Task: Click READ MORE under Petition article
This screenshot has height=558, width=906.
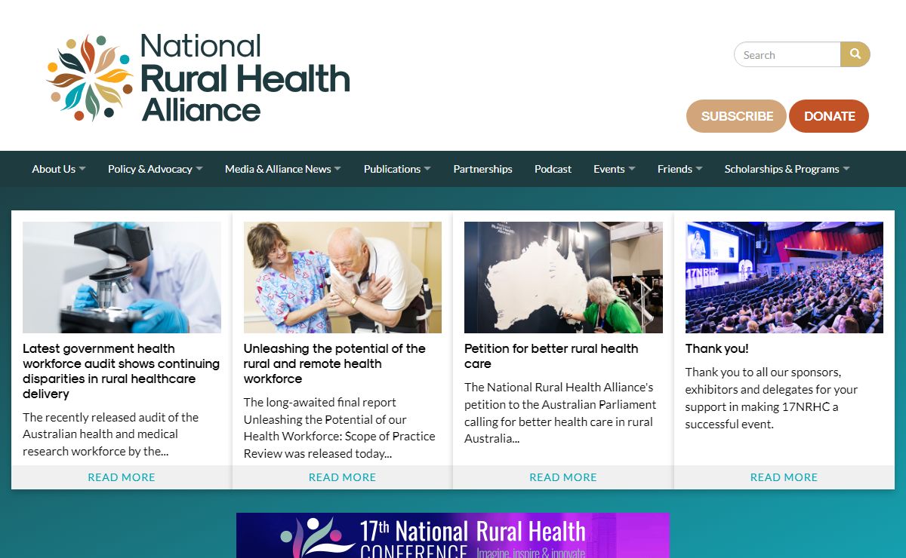Action: coord(563,477)
